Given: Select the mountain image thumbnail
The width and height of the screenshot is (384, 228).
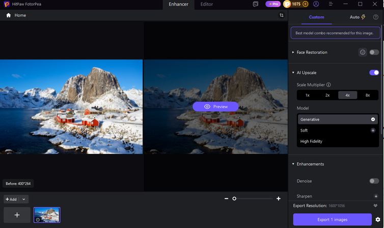Looking at the screenshot, I should tap(47, 215).
